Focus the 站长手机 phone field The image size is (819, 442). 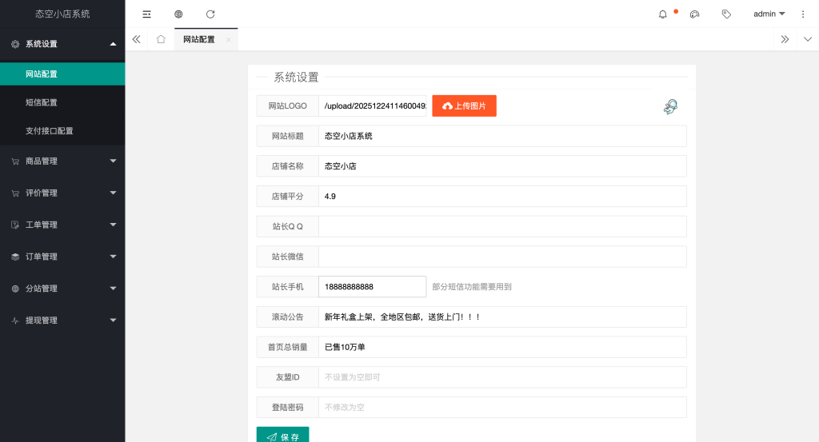(x=373, y=287)
